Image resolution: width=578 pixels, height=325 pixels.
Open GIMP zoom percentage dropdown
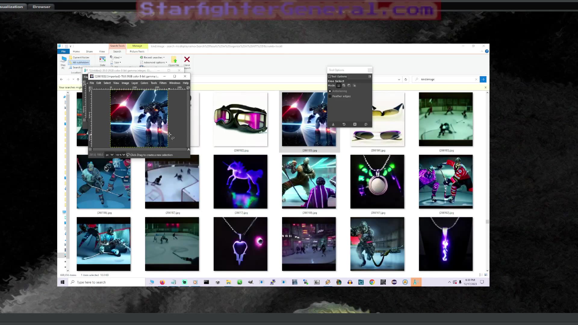pos(123,155)
